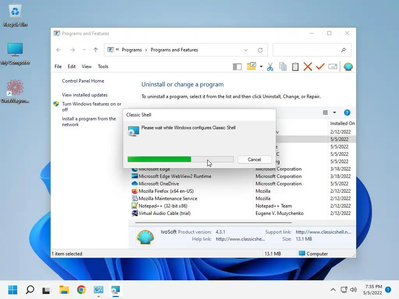Expand the address bar history dropdown
Screen dimensions: 399x299
click(246, 50)
